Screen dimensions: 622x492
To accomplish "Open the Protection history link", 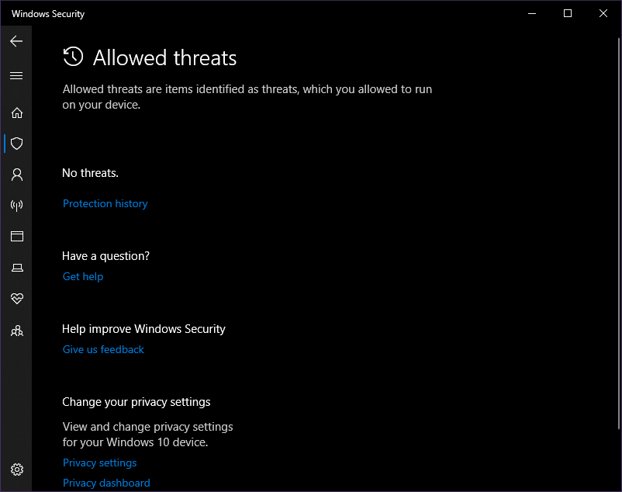I will coord(105,203).
